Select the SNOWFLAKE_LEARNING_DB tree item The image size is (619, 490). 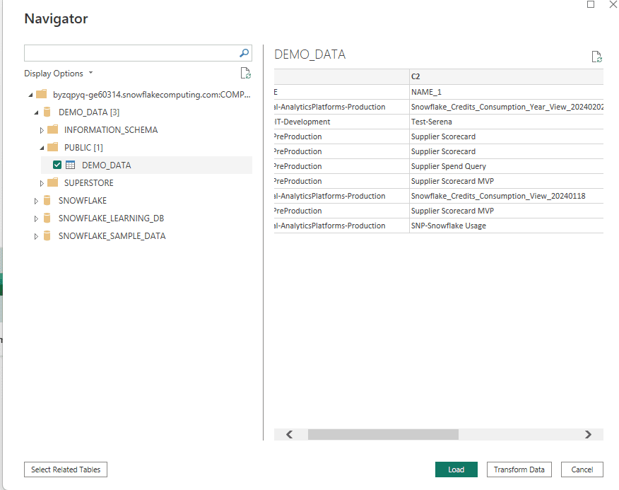tap(111, 218)
